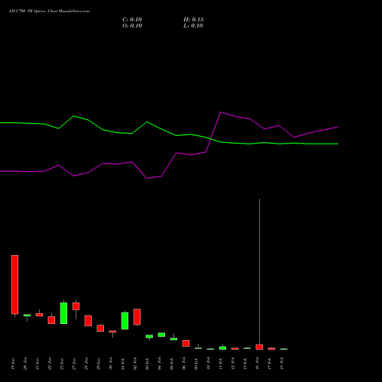Select the tall red candle for 19 Jan

(x=15, y=284)
